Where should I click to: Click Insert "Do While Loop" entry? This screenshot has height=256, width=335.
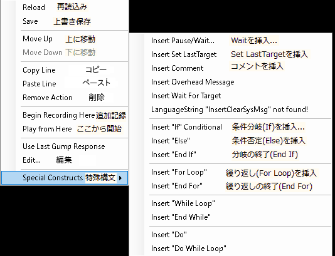230,248
